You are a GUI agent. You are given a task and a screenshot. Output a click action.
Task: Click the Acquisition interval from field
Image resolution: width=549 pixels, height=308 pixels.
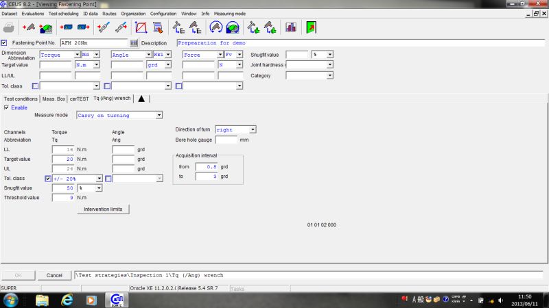pos(207,167)
